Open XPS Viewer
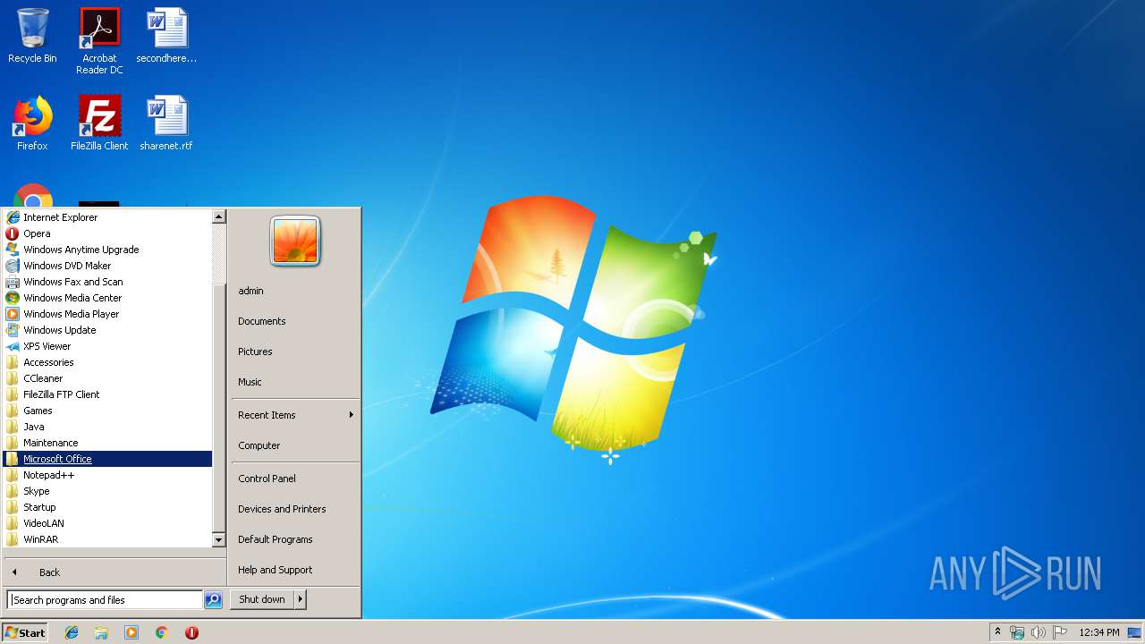The image size is (1145, 644). tap(107, 346)
